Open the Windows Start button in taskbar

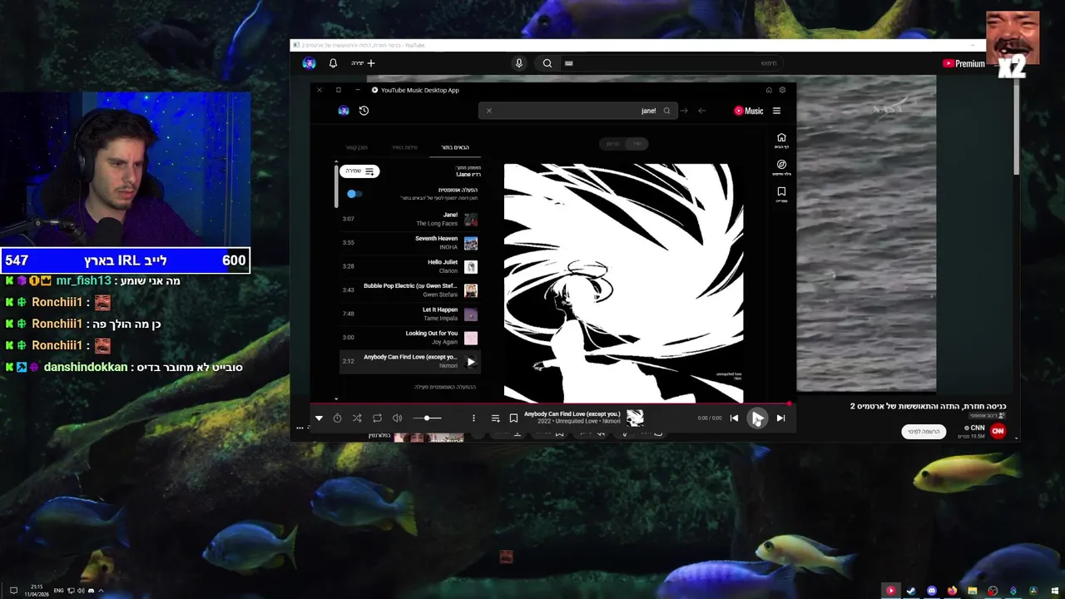(1053, 591)
